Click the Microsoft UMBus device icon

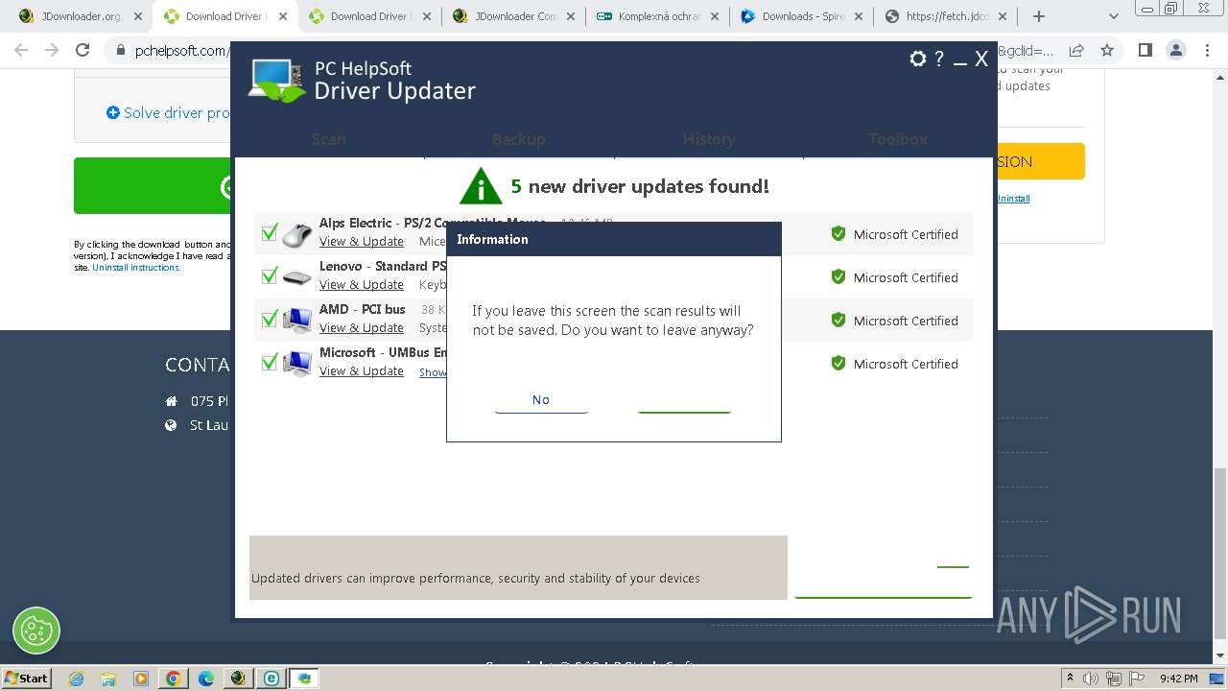297,363
